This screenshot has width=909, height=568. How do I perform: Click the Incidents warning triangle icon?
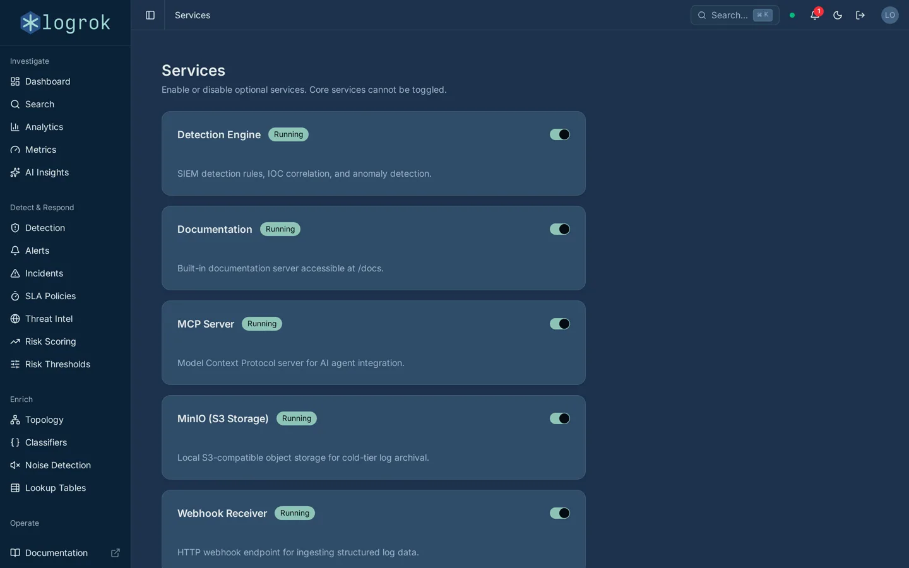pos(15,273)
